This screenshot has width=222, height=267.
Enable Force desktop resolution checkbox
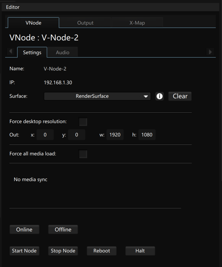click(83, 122)
